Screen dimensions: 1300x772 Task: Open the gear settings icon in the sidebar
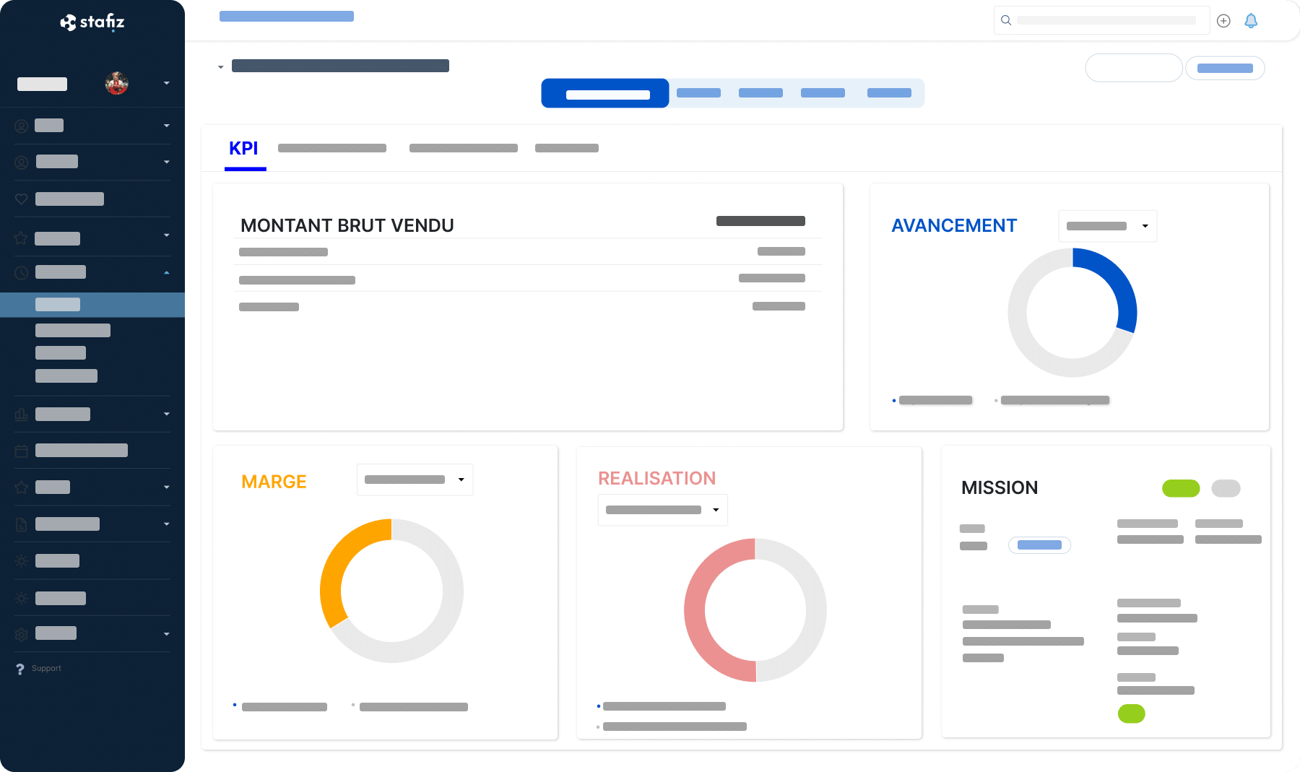(x=22, y=634)
